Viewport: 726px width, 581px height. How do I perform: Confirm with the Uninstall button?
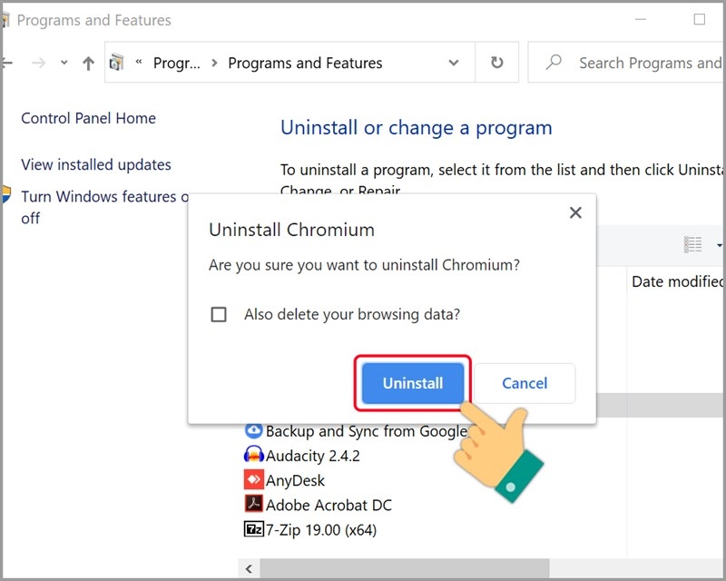tap(412, 383)
